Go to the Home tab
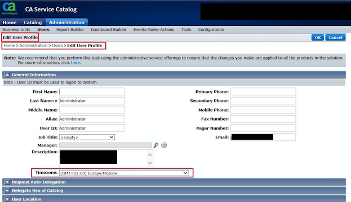 click(10, 22)
